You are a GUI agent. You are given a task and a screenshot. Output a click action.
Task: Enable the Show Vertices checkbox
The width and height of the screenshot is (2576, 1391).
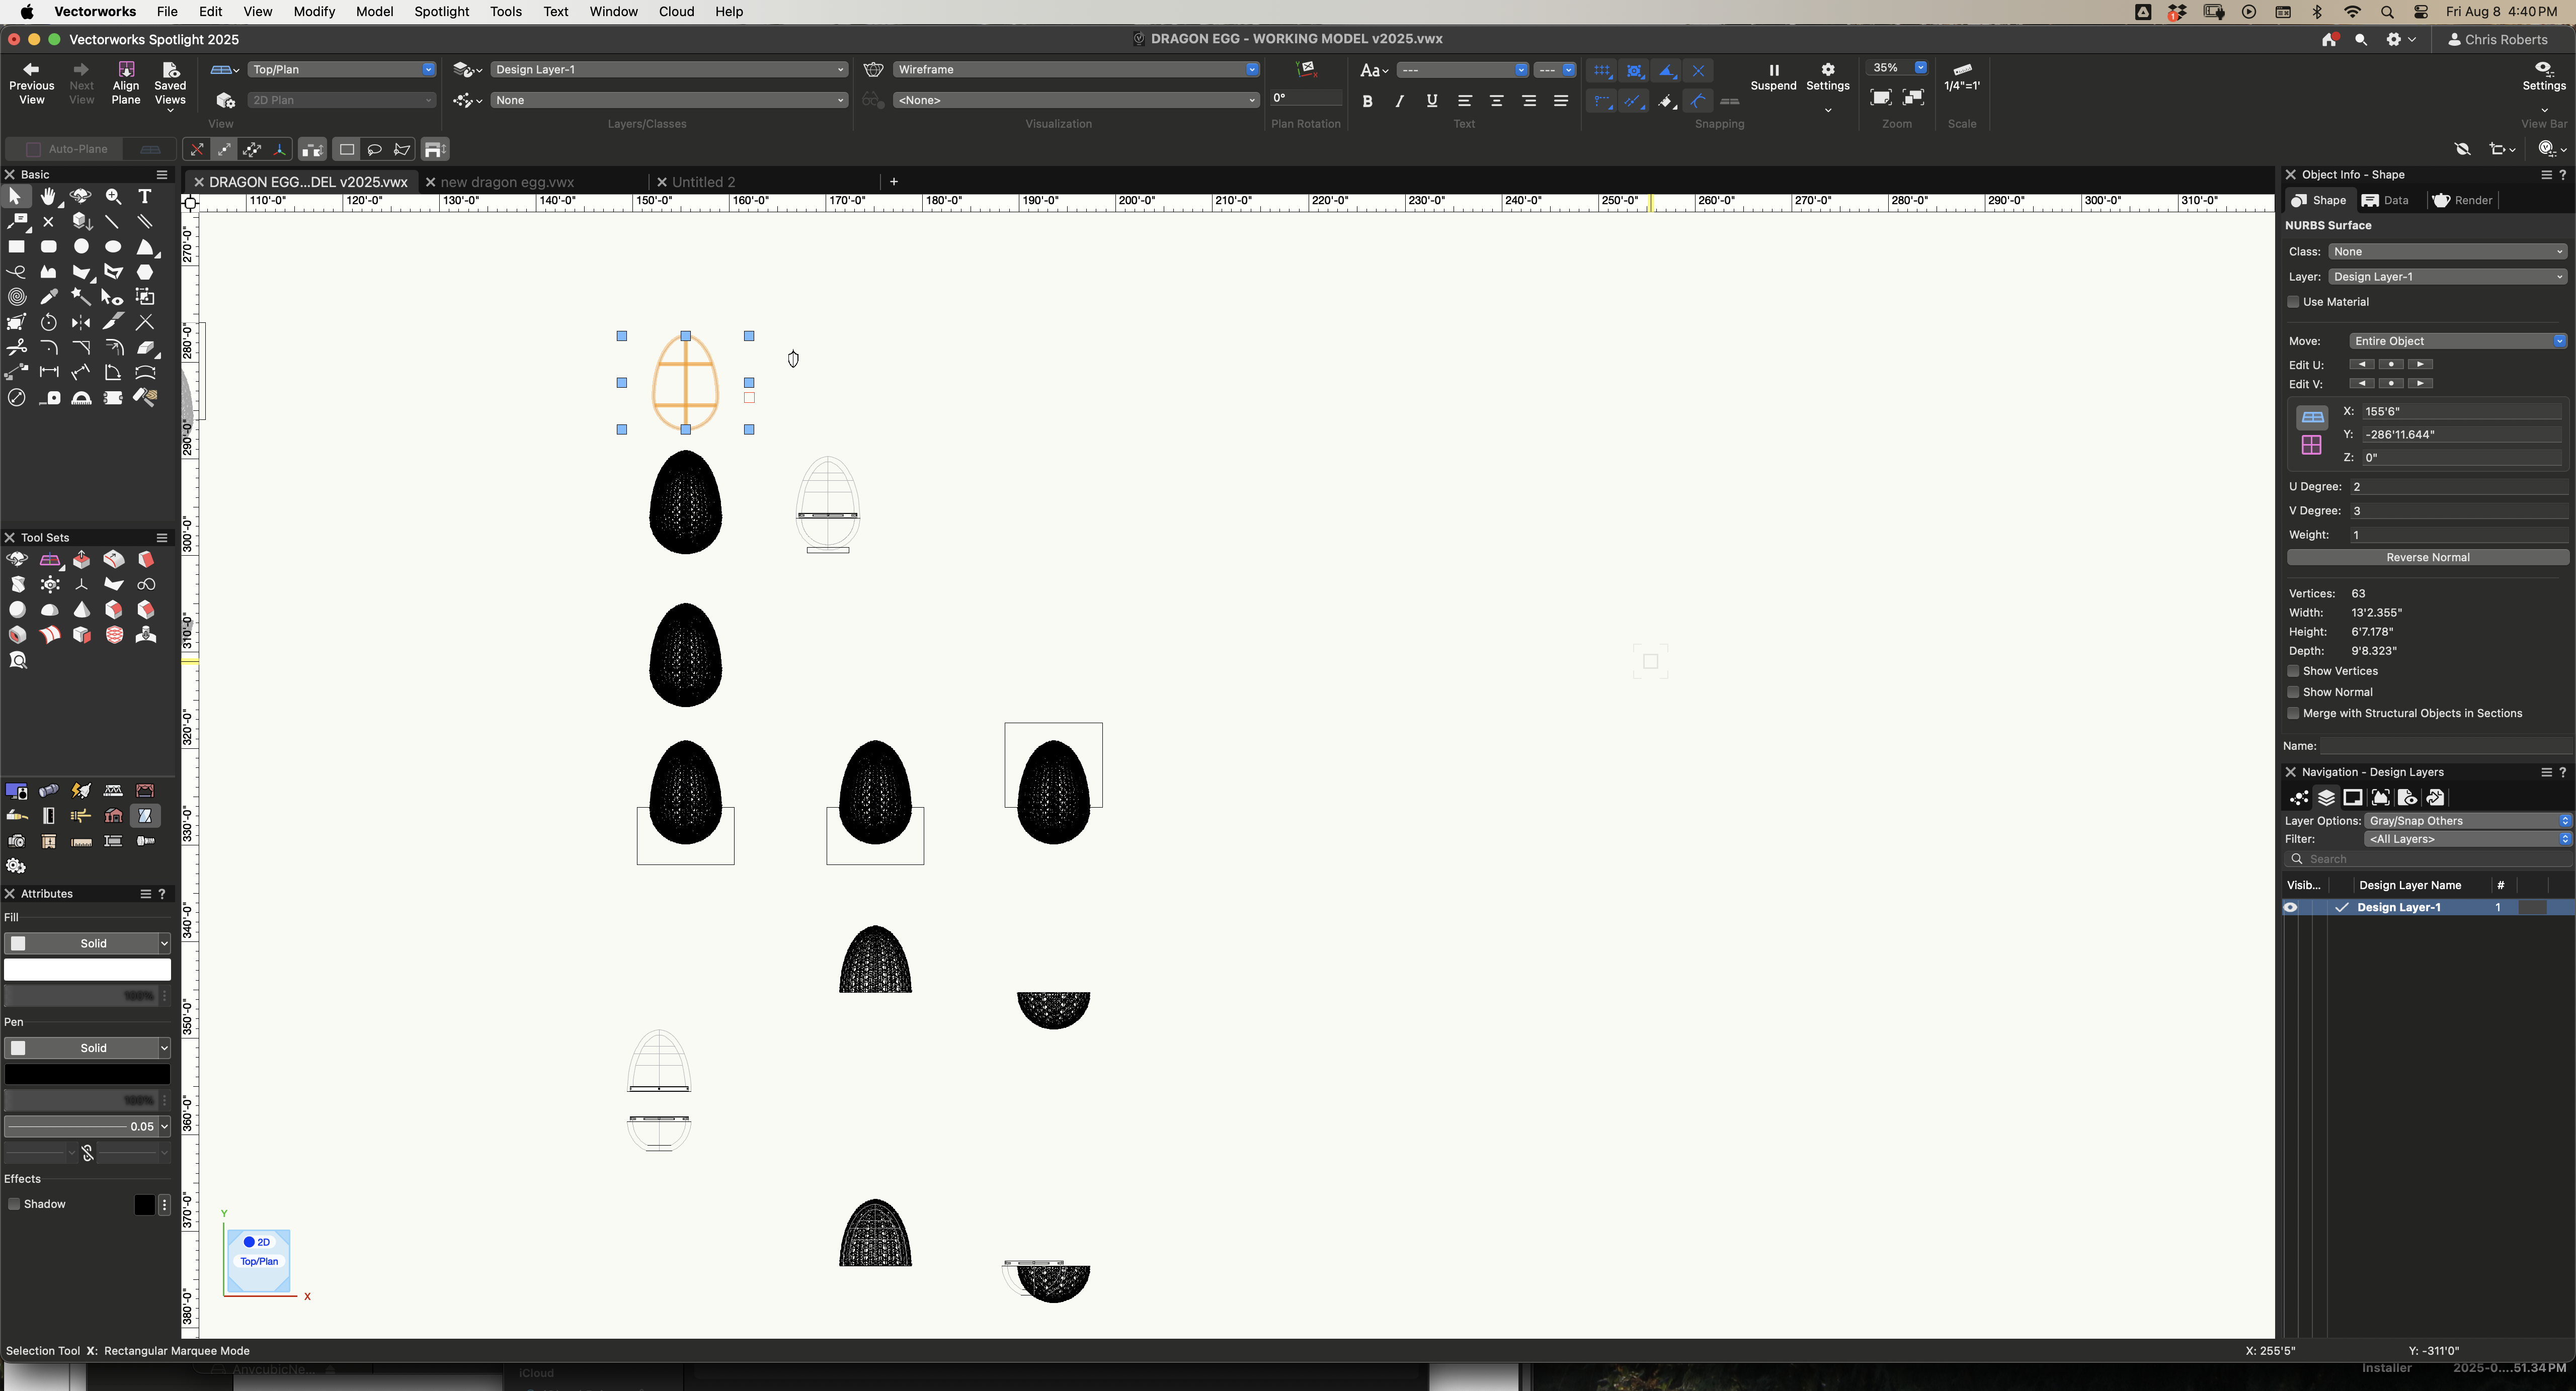[2293, 671]
